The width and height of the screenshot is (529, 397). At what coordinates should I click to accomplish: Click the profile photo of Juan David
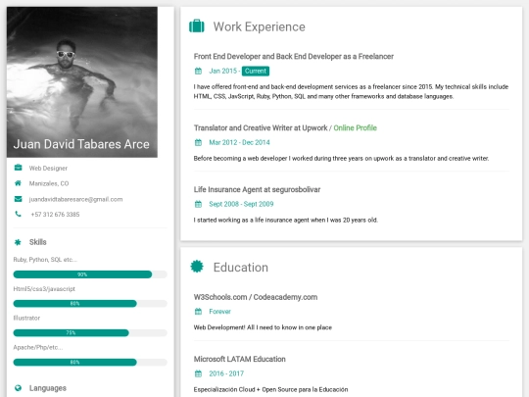(82, 82)
